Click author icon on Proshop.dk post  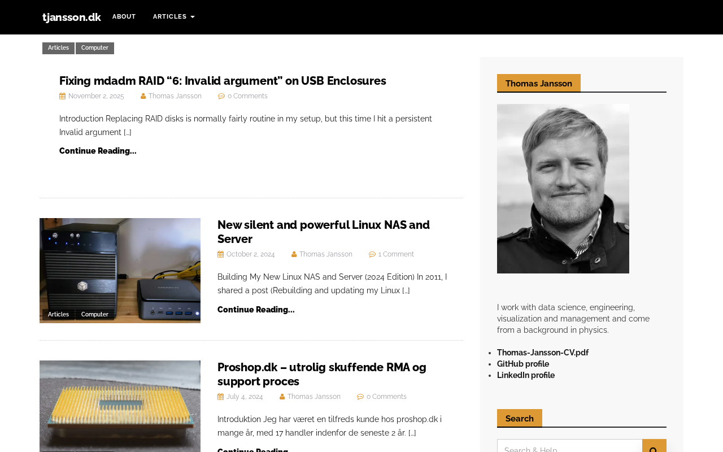point(282,397)
